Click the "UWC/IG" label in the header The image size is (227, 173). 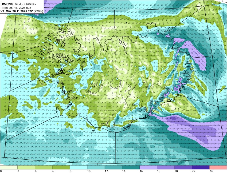[7, 4]
